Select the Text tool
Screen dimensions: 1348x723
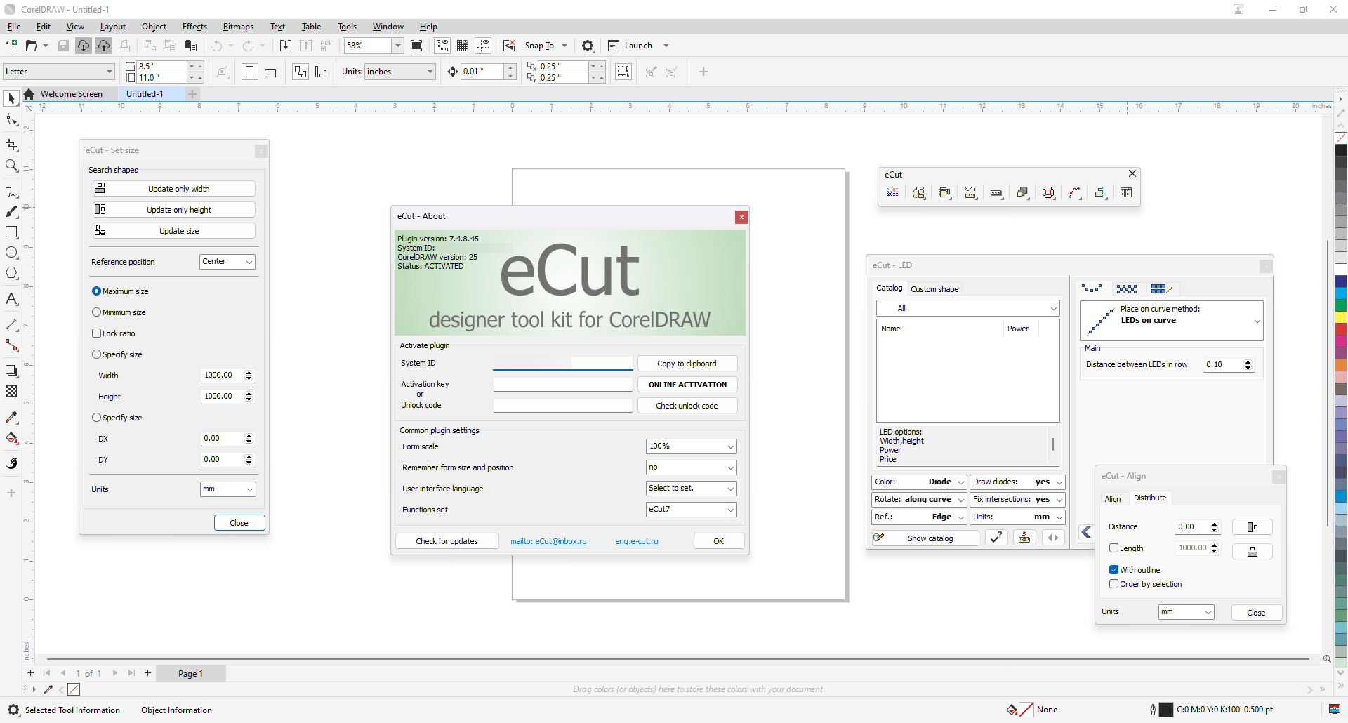click(x=11, y=299)
